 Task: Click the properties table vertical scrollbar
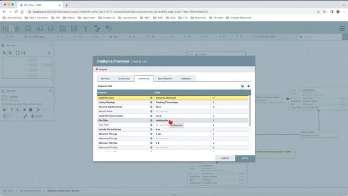coord(250,111)
